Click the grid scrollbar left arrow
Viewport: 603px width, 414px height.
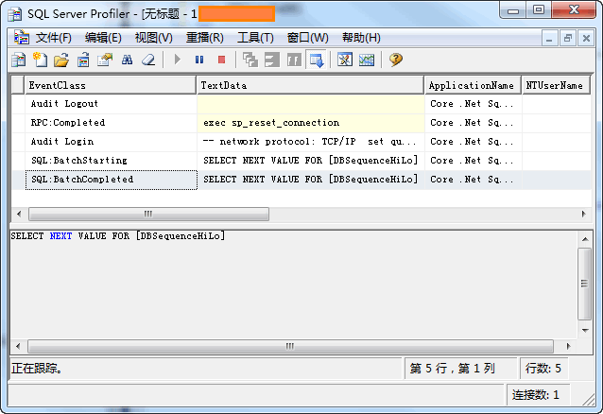19,214
